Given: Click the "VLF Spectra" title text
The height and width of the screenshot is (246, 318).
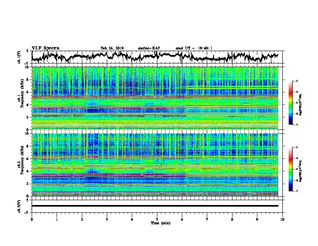Looking at the screenshot, I should coord(45,48).
